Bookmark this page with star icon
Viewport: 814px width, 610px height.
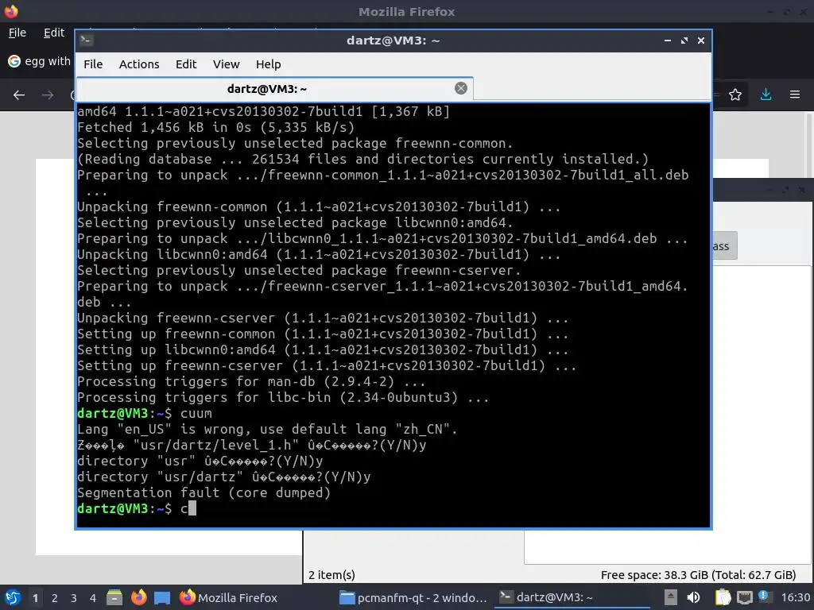735,95
